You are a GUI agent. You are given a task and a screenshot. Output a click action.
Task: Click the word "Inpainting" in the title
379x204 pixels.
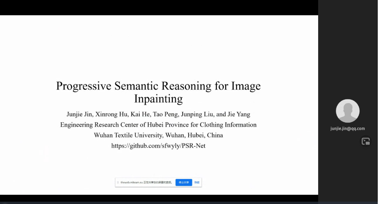[x=158, y=99]
